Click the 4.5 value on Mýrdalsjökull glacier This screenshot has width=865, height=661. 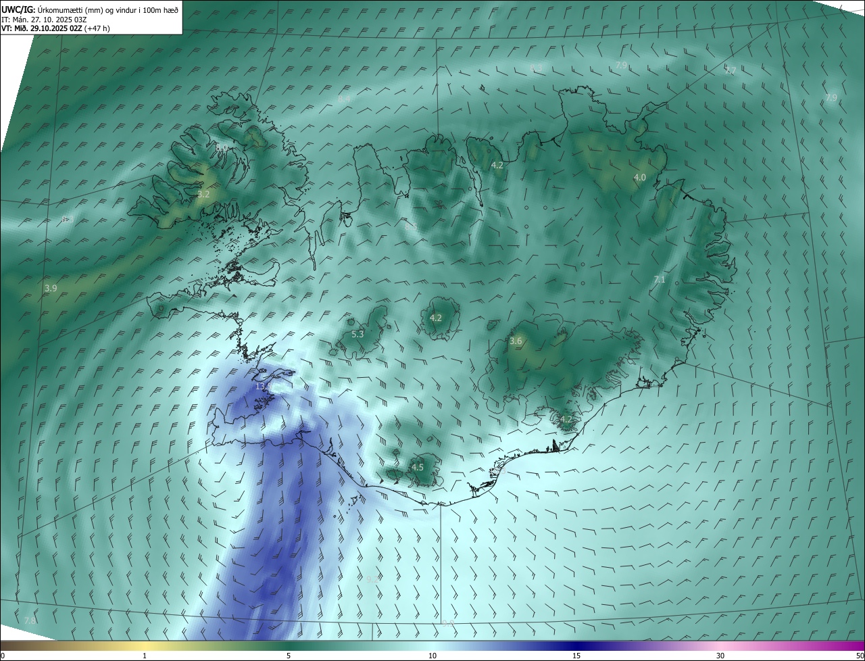418,467
